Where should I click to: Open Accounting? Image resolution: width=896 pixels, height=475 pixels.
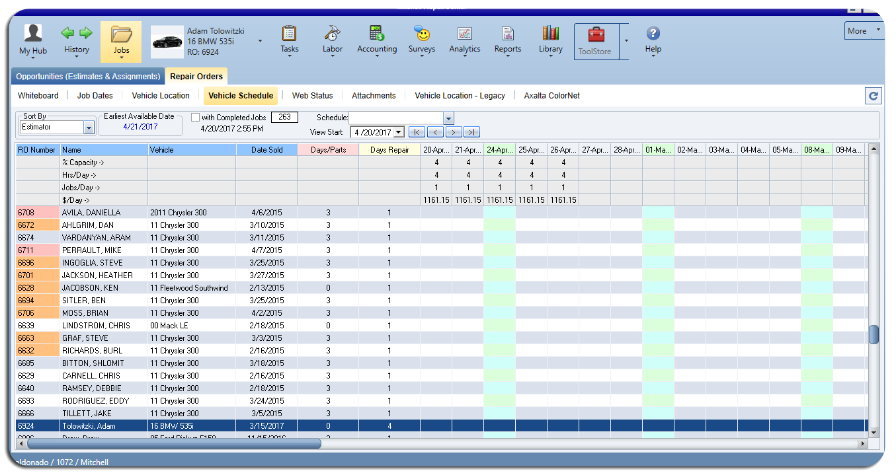tap(377, 40)
